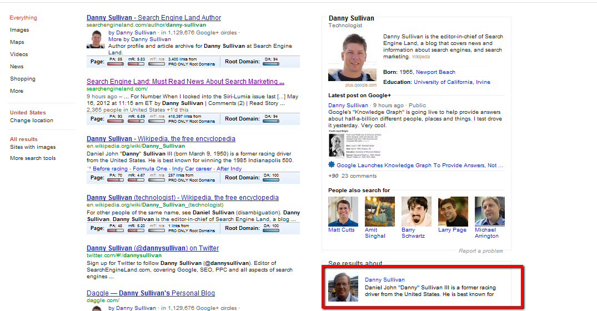Screen dimensions: 597x311
Task: Open University of California, Irvine link
Action: click(452, 82)
